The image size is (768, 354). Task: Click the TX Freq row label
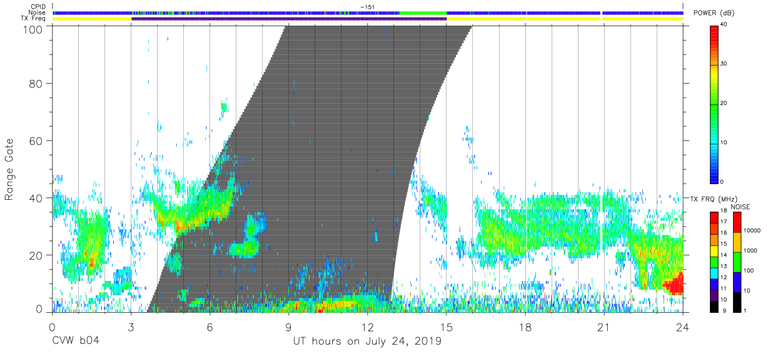[x=33, y=19]
